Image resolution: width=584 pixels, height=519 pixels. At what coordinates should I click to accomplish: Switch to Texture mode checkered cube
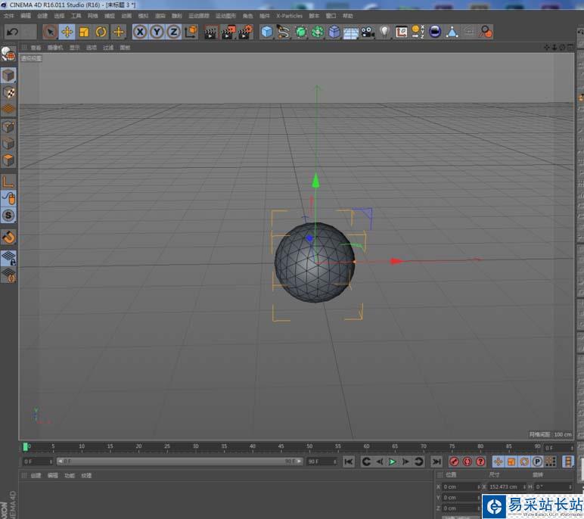pos(8,92)
